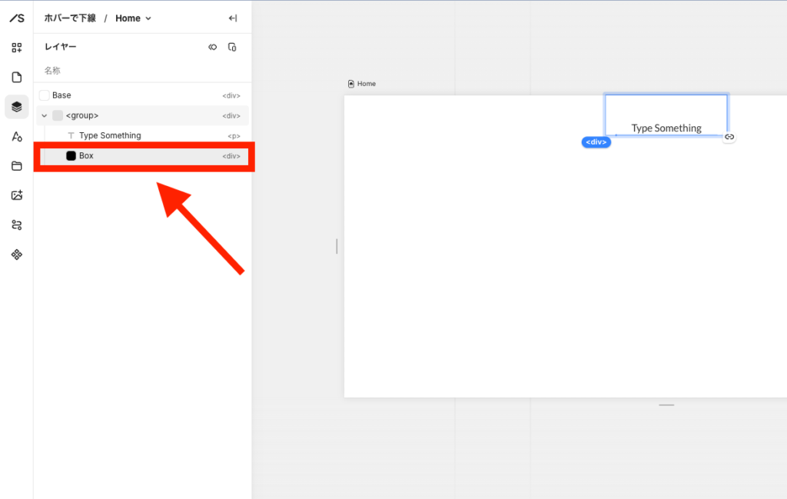Open the Add elements panel icon

[16, 48]
